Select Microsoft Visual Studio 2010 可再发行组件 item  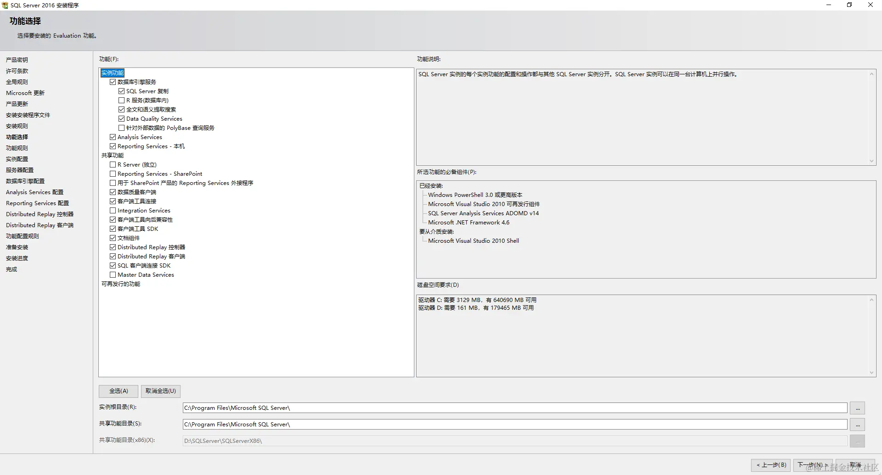pos(484,204)
